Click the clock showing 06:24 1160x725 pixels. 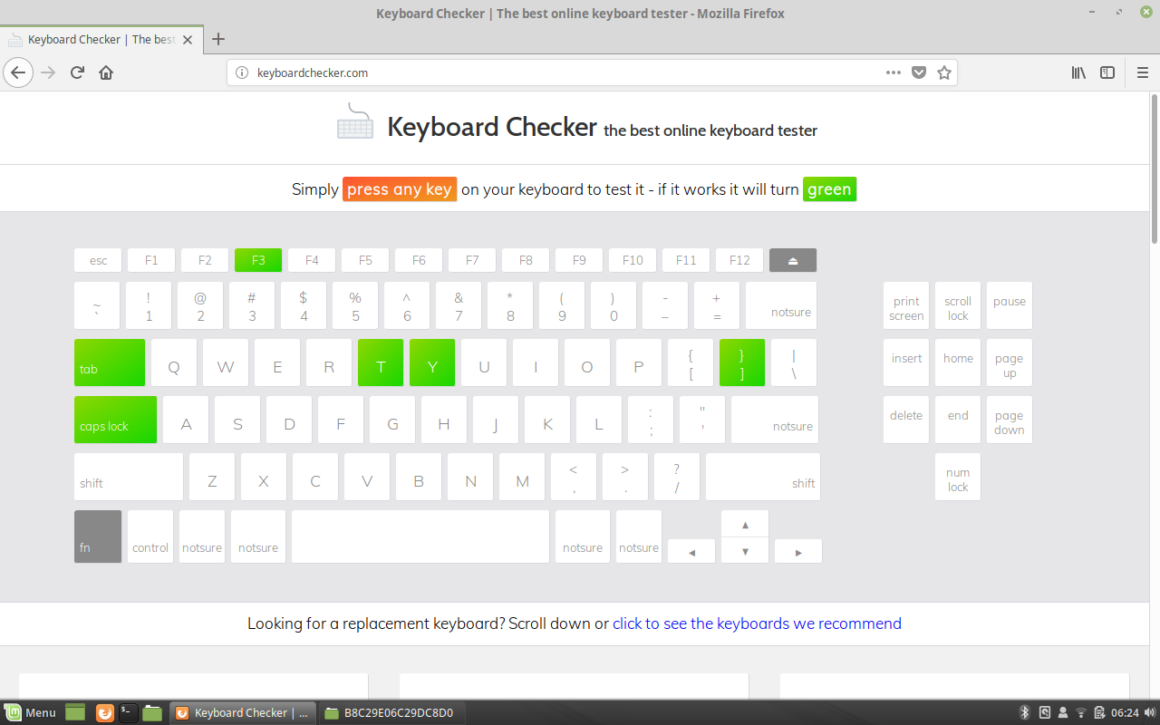pos(1125,712)
